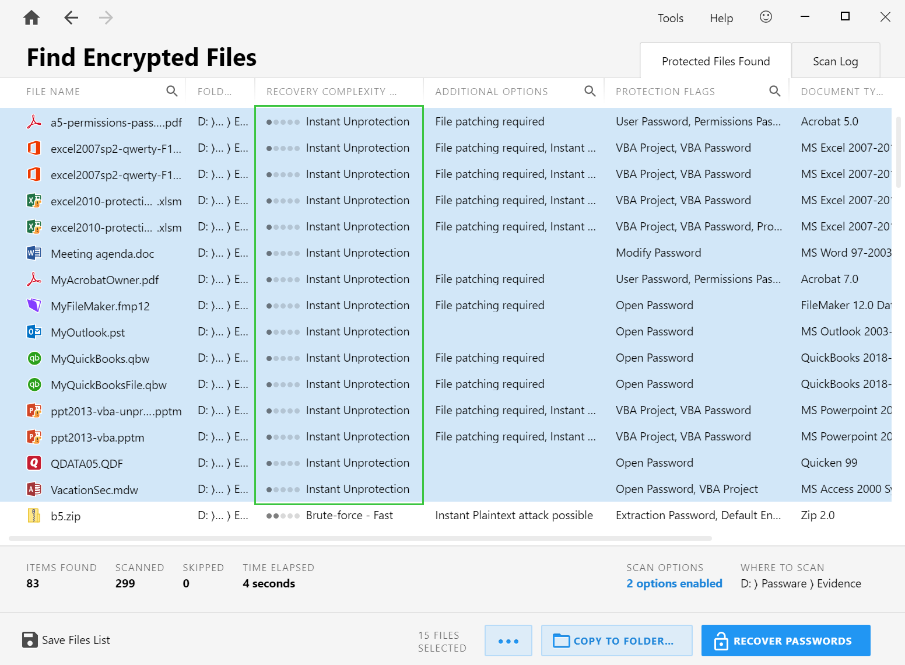Viewport: 905px width, 665px height.
Task: Select VacationSec.mdw file name
Action: [x=94, y=490]
